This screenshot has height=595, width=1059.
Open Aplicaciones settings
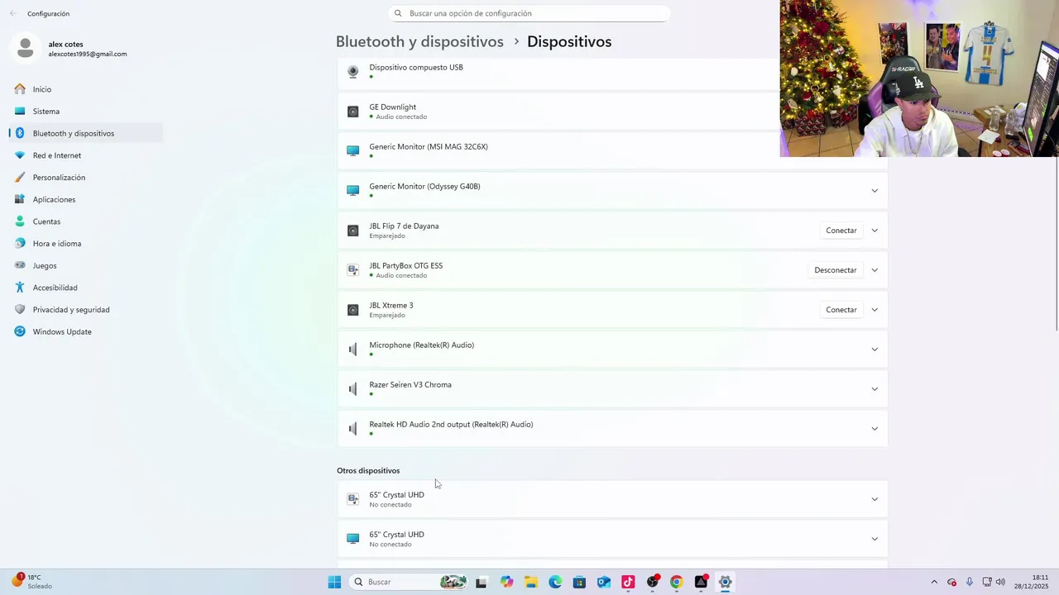click(x=86, y=199)
